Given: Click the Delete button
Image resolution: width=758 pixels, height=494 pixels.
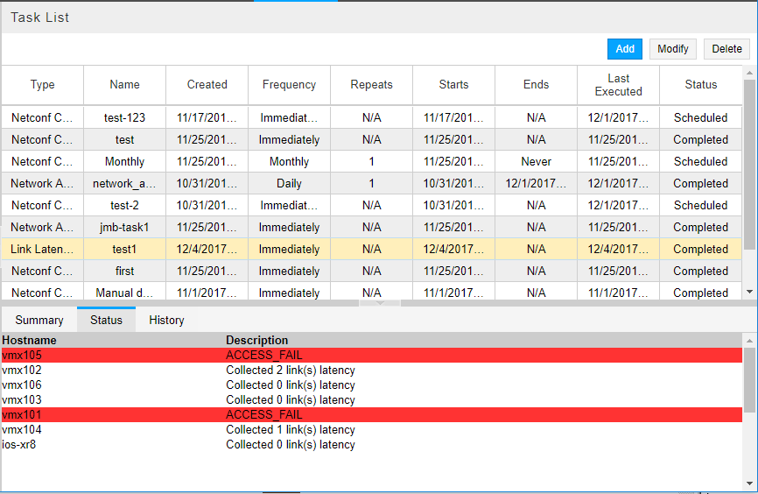Looking at the screenshot, I should (x=726, y=49).
